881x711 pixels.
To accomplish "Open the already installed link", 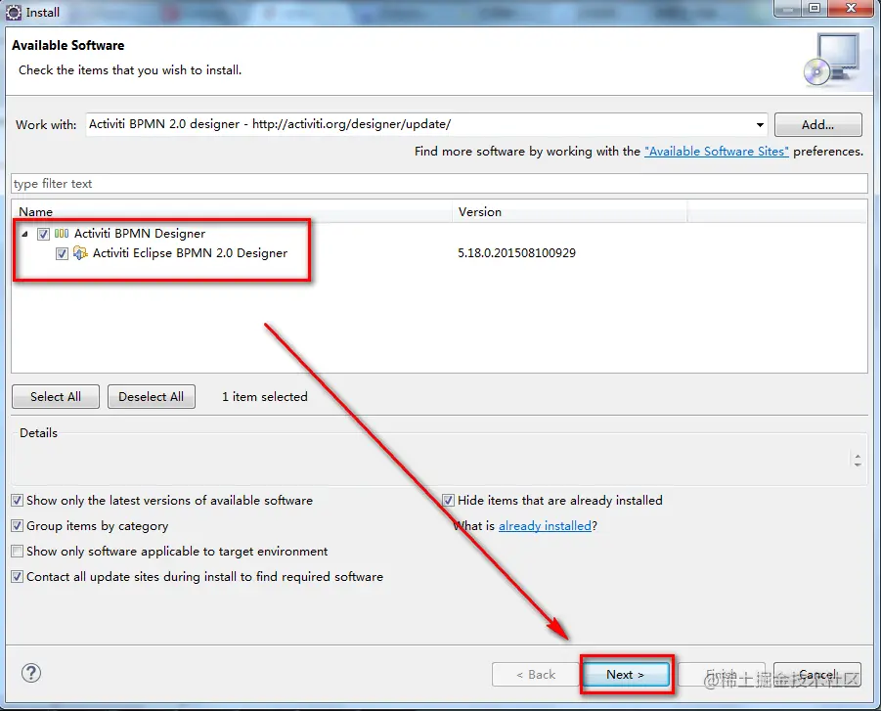I will click(x=545, y=525).
